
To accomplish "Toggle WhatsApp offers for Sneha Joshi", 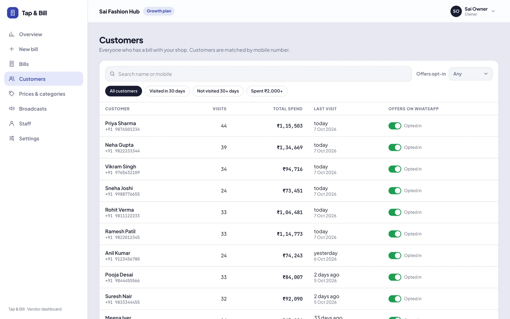I will click(x=395, y=191).
